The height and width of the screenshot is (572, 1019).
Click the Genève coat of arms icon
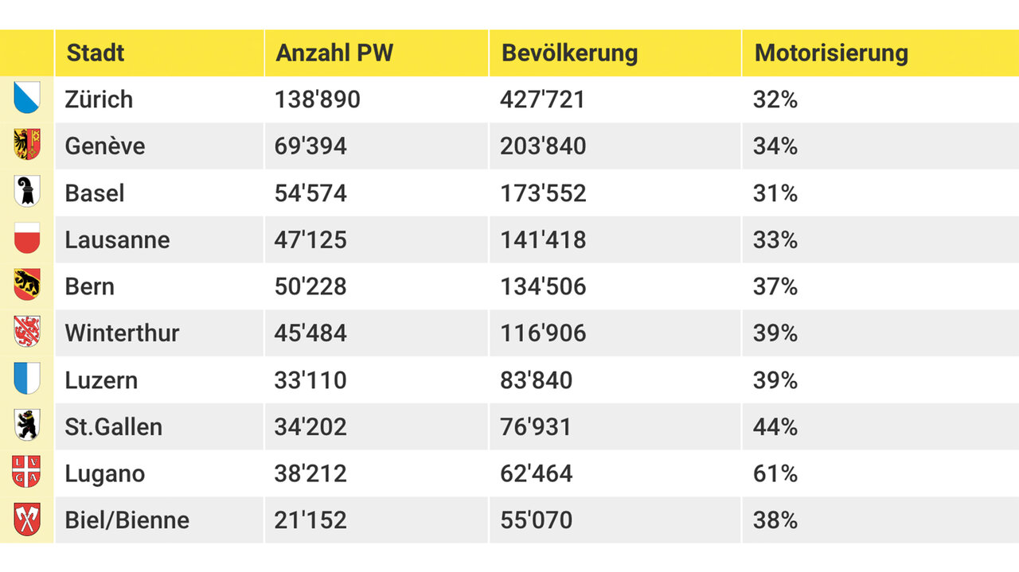(x=26, y=145)
